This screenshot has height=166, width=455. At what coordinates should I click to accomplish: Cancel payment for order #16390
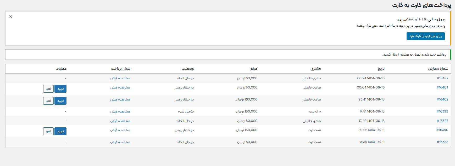[48, 131]
